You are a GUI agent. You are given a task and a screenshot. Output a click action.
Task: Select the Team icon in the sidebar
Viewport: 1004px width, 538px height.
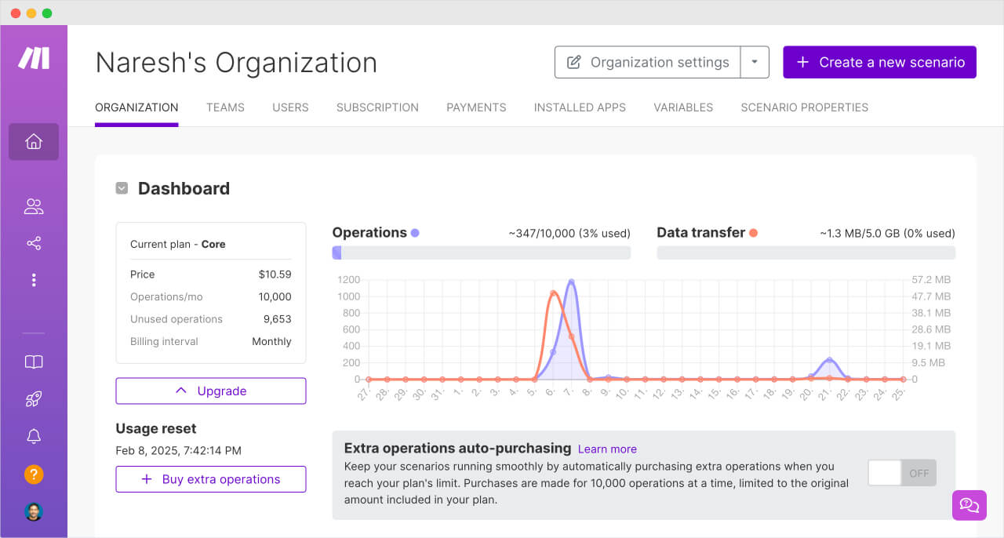point(33,205)
